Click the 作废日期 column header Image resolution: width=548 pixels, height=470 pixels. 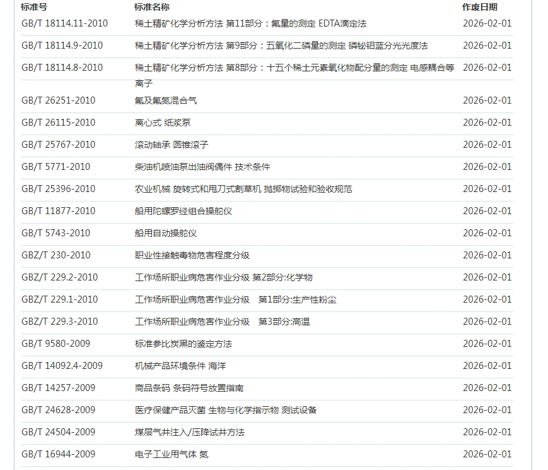point(479,7)
